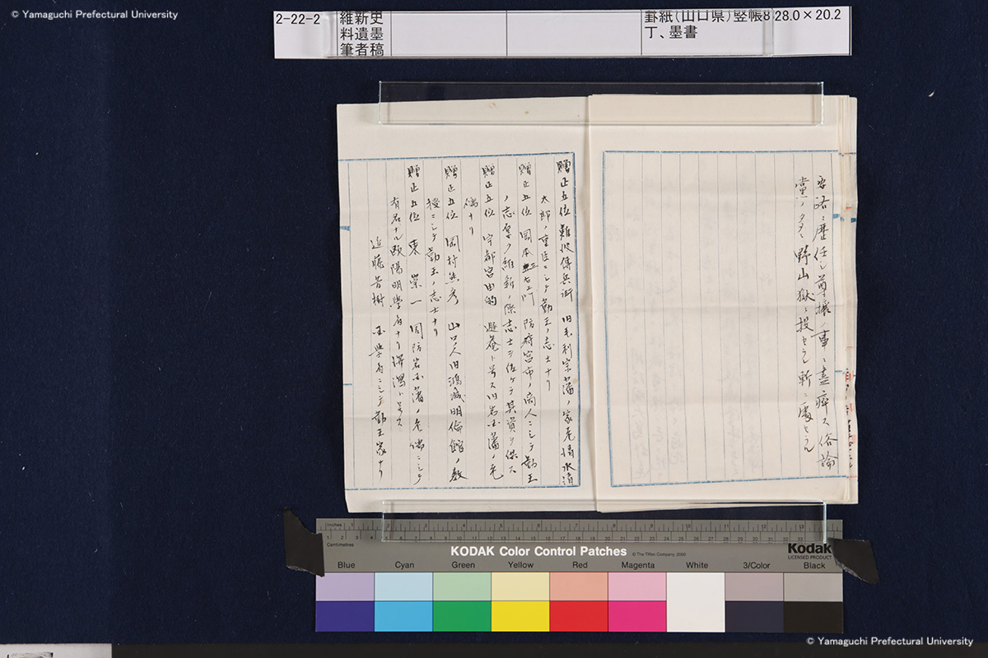Select the saturated red color patch
This screenshot has height=658, width=988.
[579, 616]
